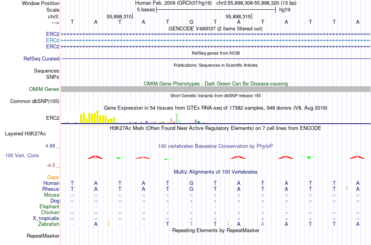371x245 pixels.
Task: Click the 55,898,310 ruler position marker
Action: point(120,16)
